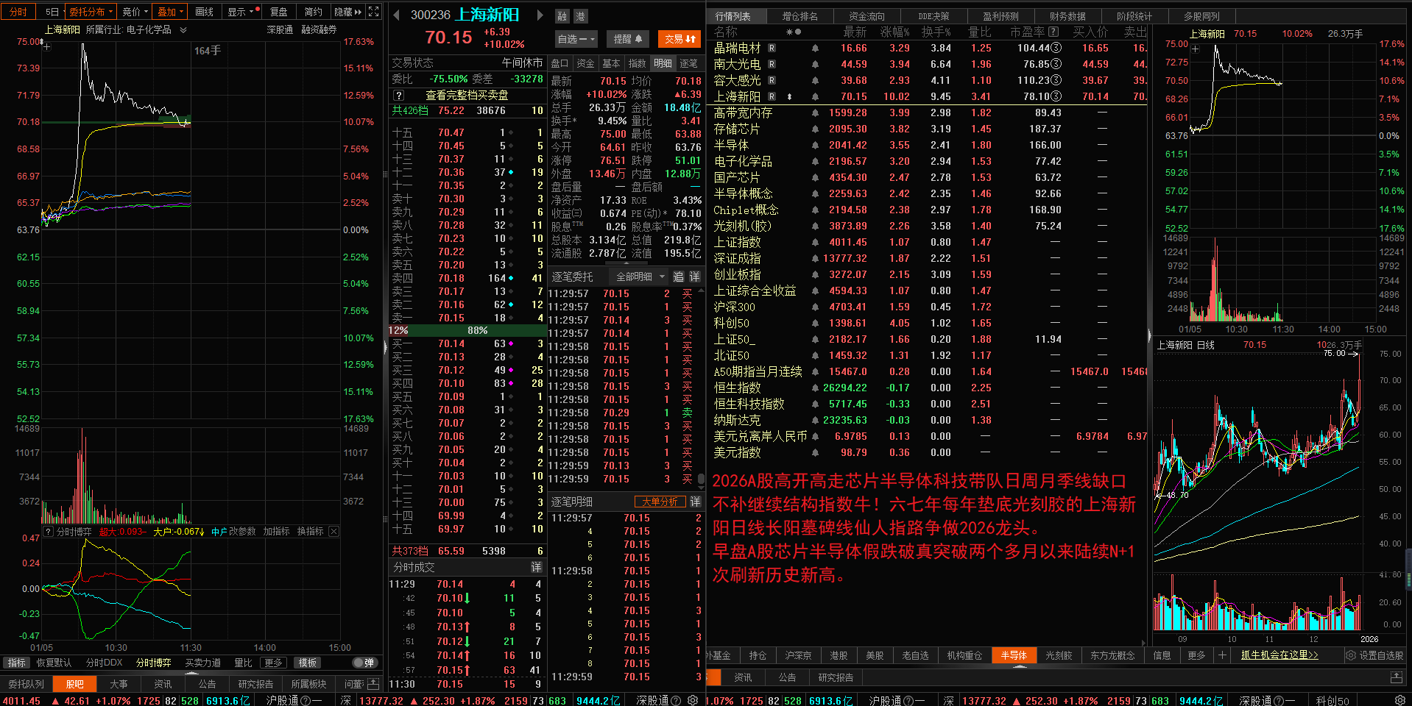Toggle 简约 simple mode
1412x706 pixels.
[x=313, y=12]
